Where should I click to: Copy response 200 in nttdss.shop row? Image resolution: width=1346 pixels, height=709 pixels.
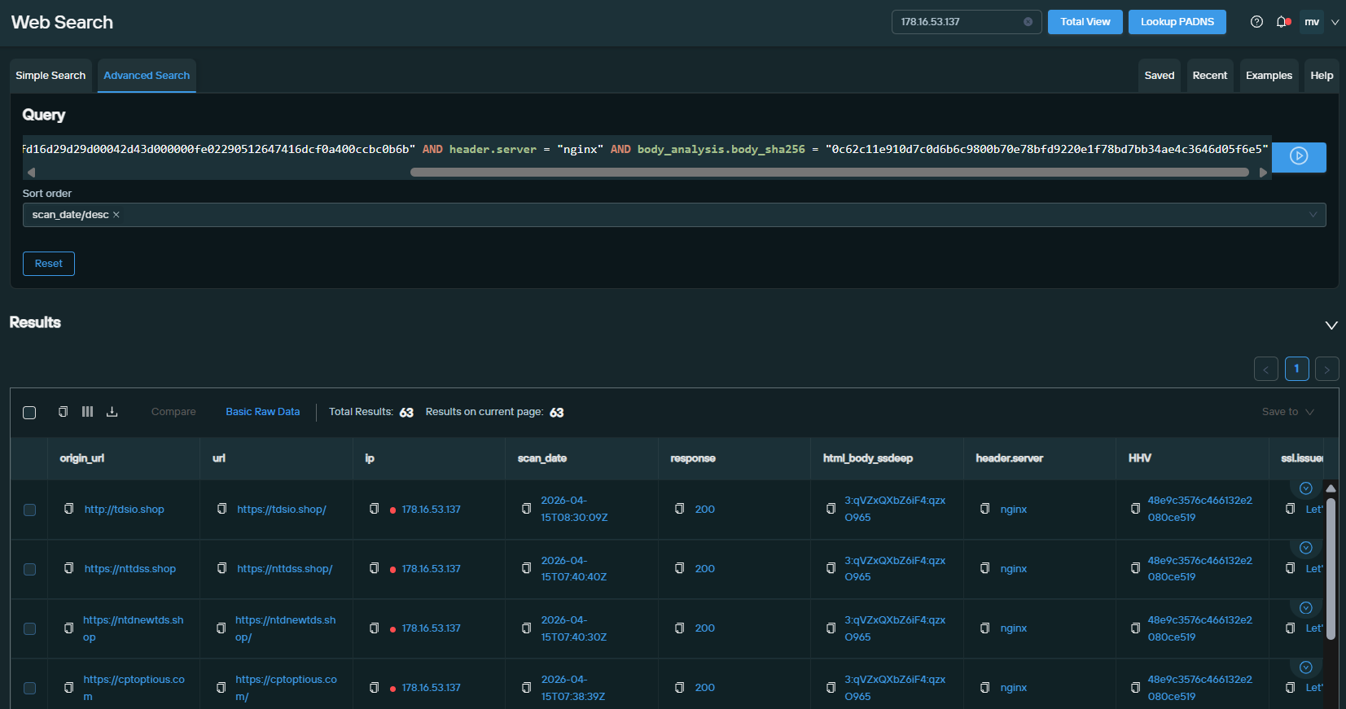pos(680,568)
